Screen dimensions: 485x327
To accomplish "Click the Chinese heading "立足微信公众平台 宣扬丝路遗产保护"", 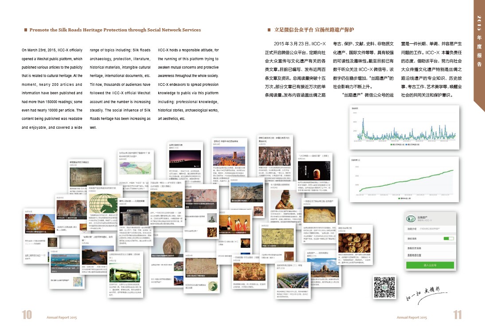I will pyautogui.click(x=314, y=30).
